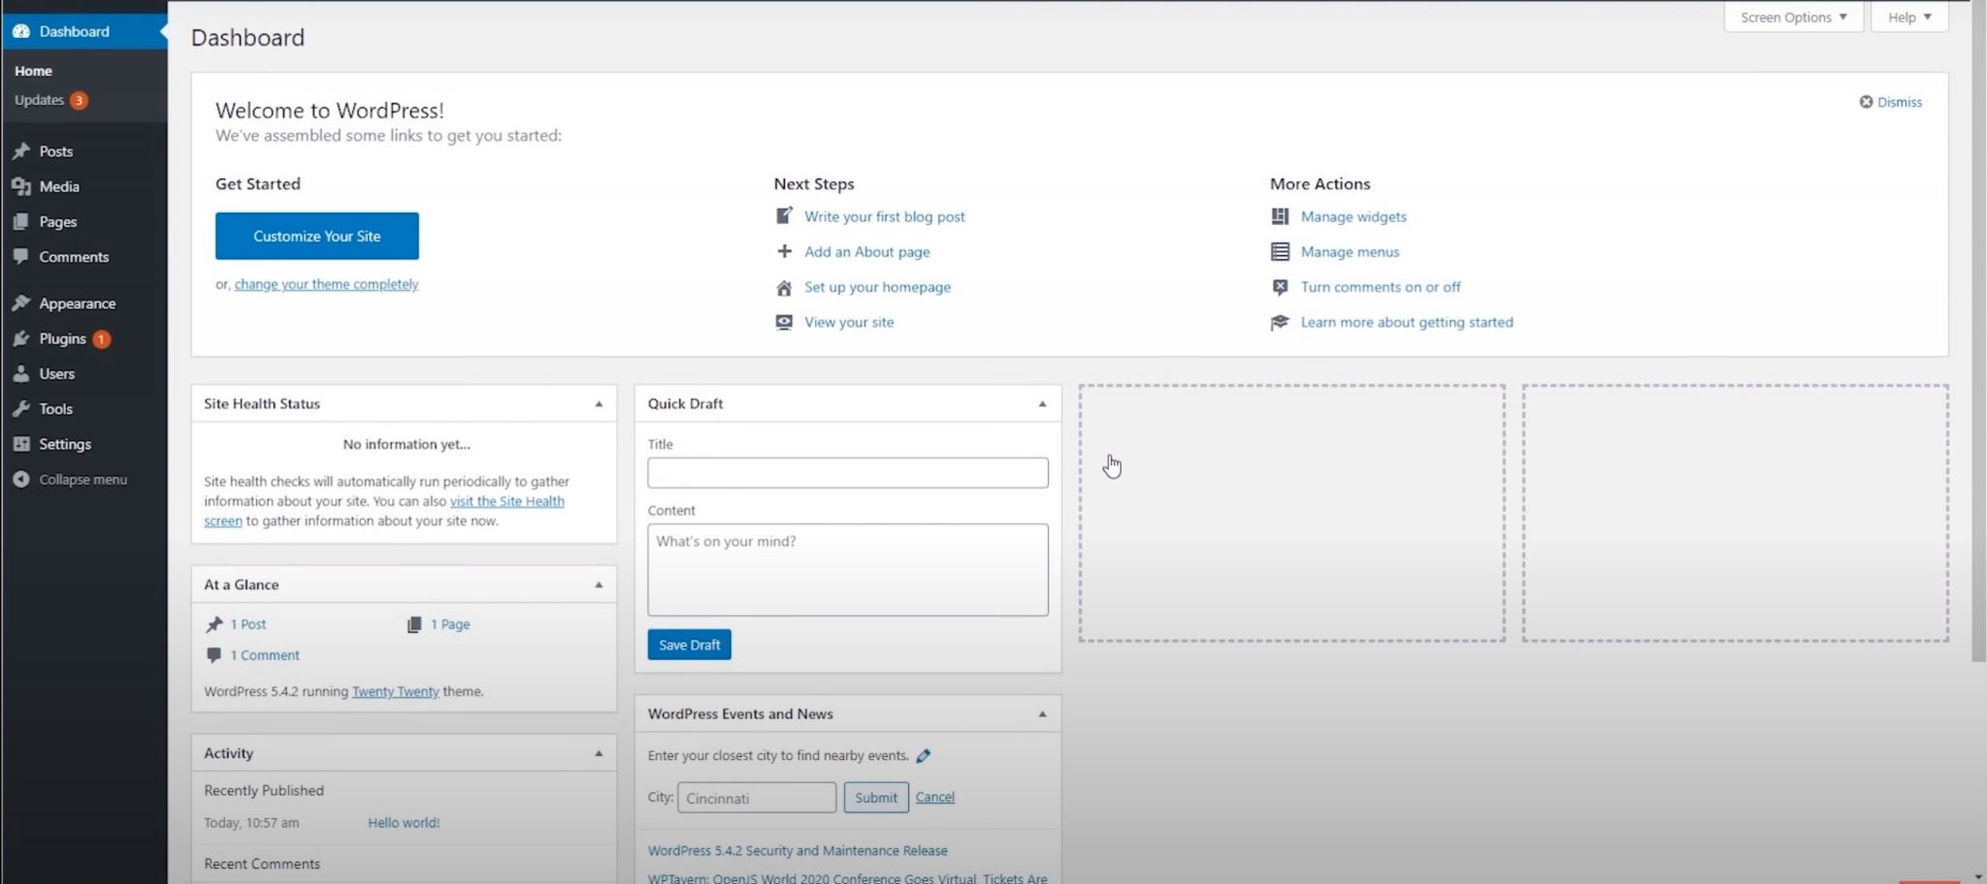Click the Quick Draft Title input field
1987x884 pixels.
click(848, 473)
